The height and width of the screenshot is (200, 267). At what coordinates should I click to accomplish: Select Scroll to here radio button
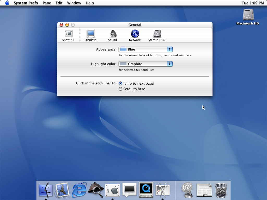point(120,89)
